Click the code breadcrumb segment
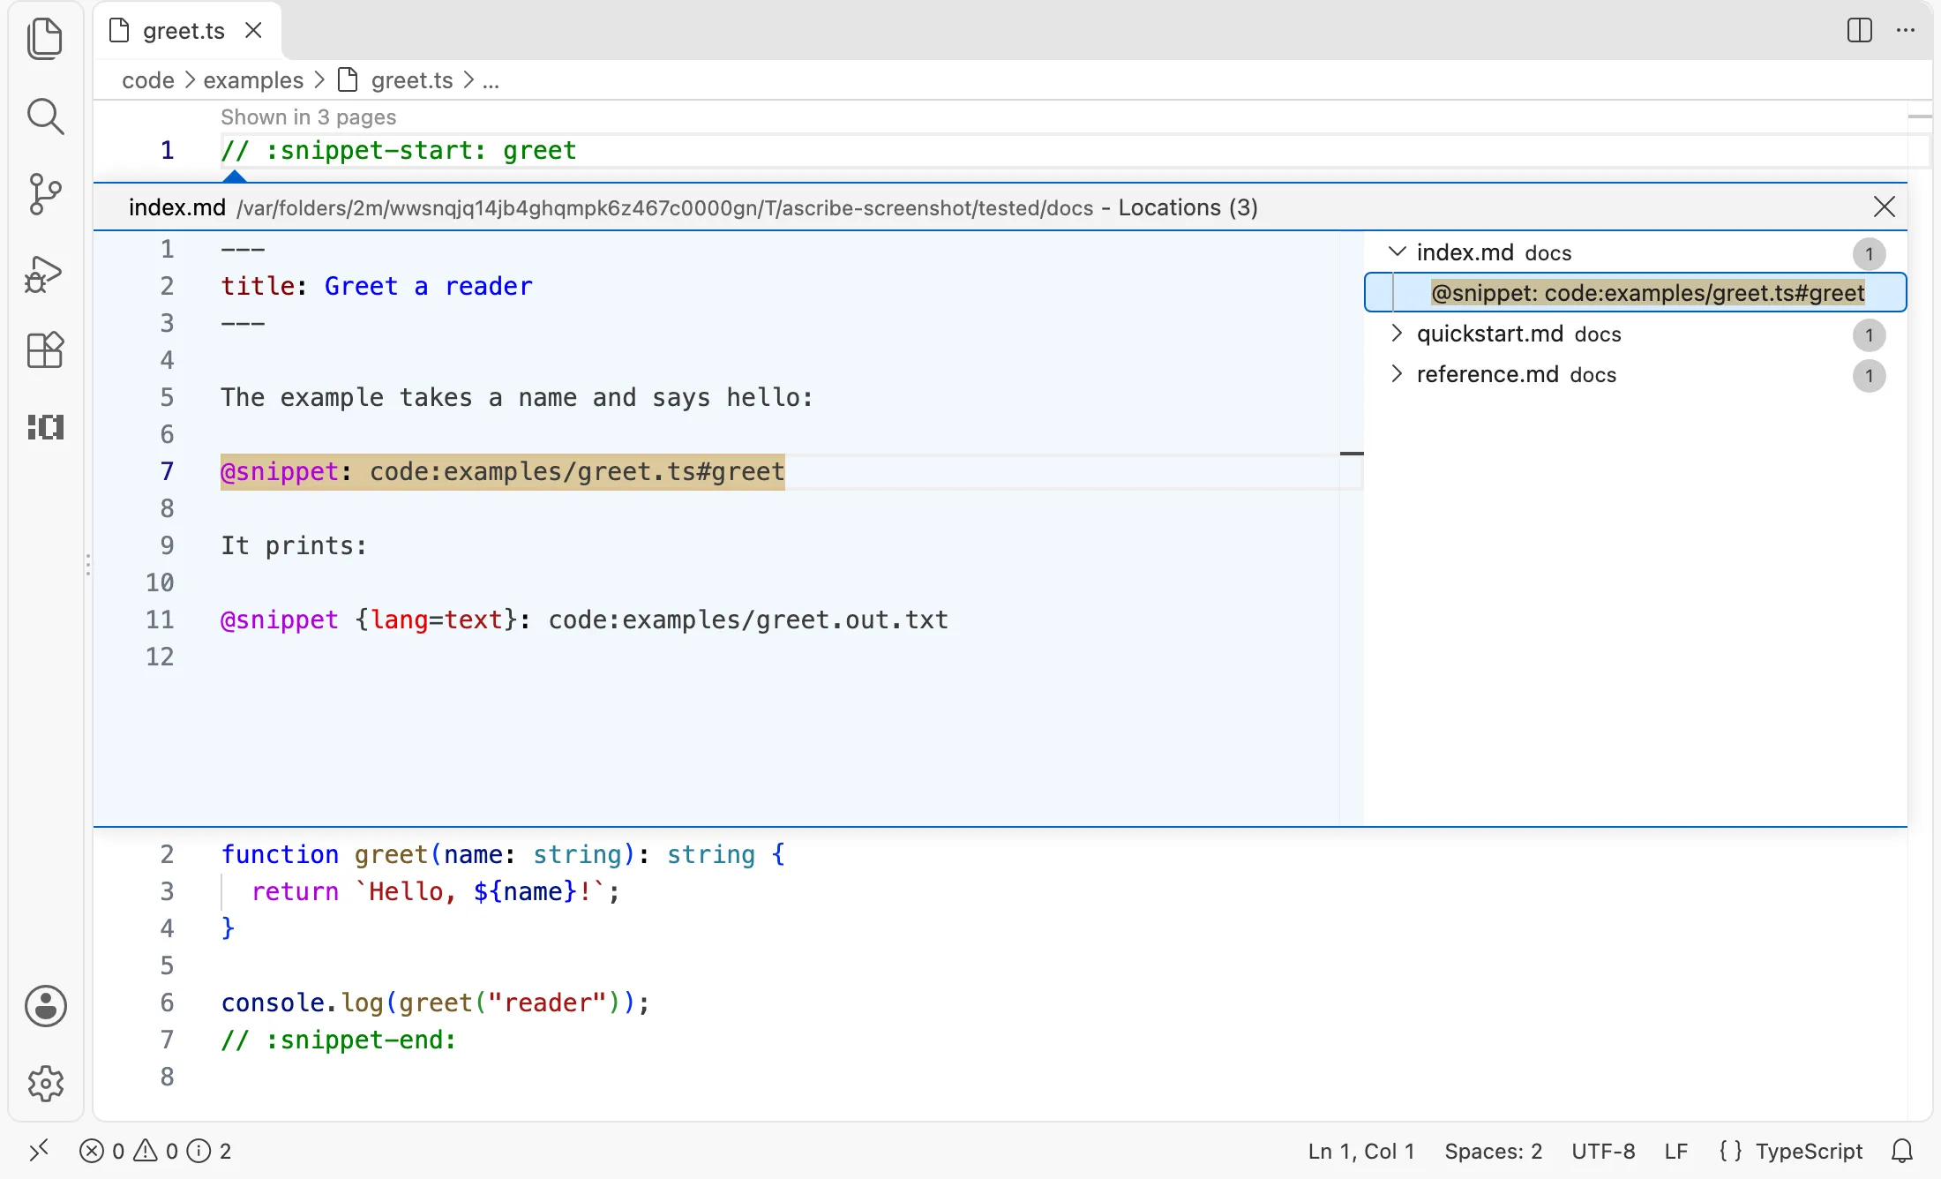The height and width of the screenshot is (1179, 1941). 148,80
